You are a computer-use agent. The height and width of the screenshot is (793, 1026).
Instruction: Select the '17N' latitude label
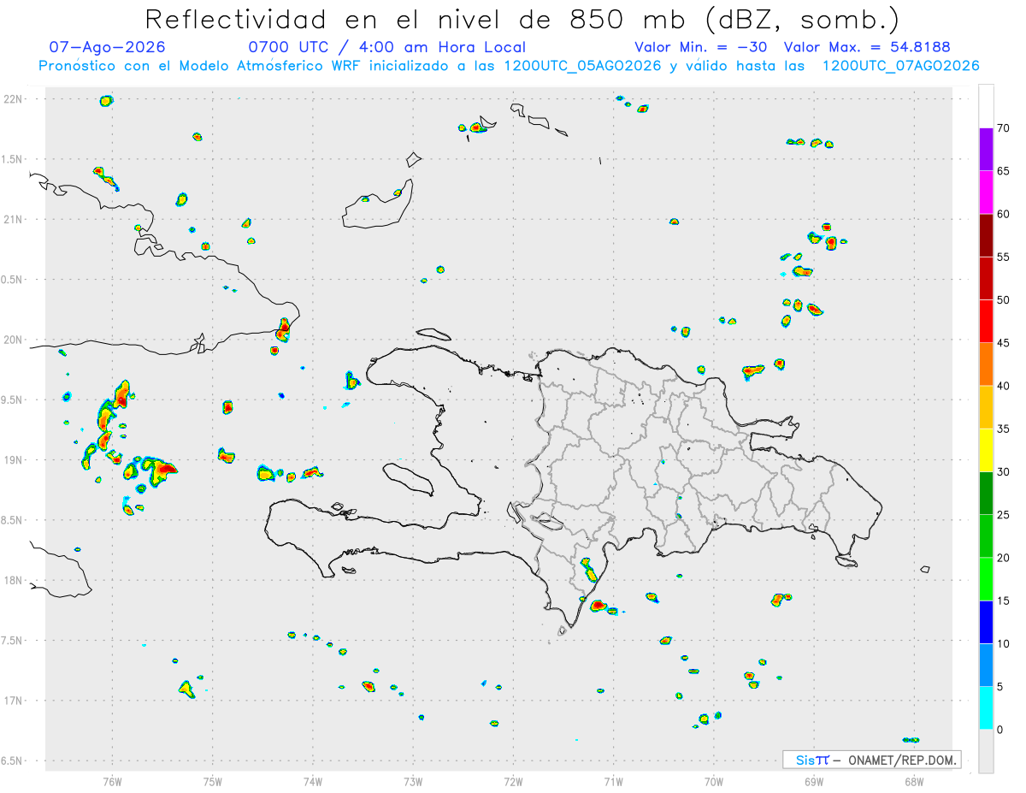[x=14, y=700]
